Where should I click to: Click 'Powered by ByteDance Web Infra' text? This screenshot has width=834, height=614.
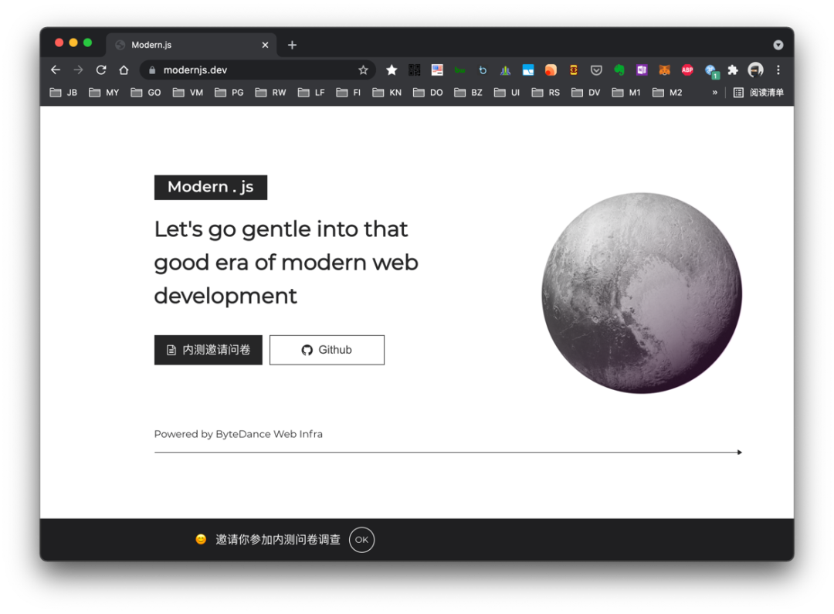tap(239, 434)
